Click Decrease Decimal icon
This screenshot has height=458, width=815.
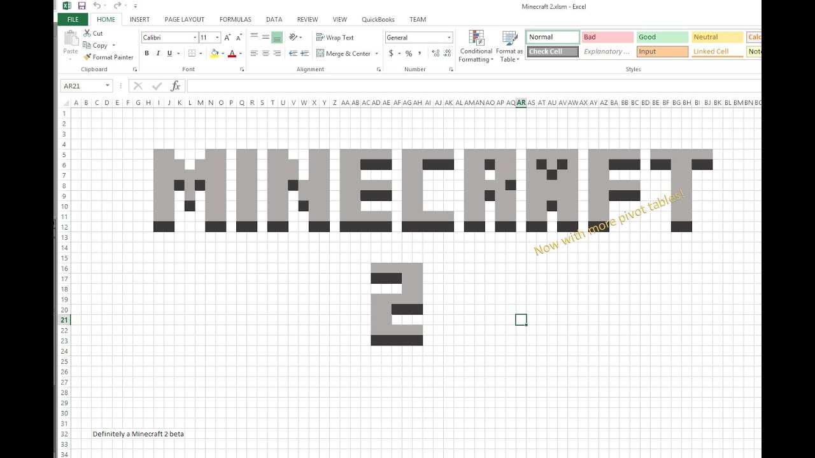447,53
